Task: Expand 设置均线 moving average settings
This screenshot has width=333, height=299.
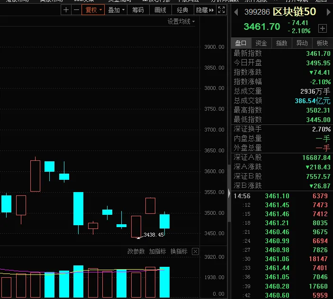Action: [181, 21]
